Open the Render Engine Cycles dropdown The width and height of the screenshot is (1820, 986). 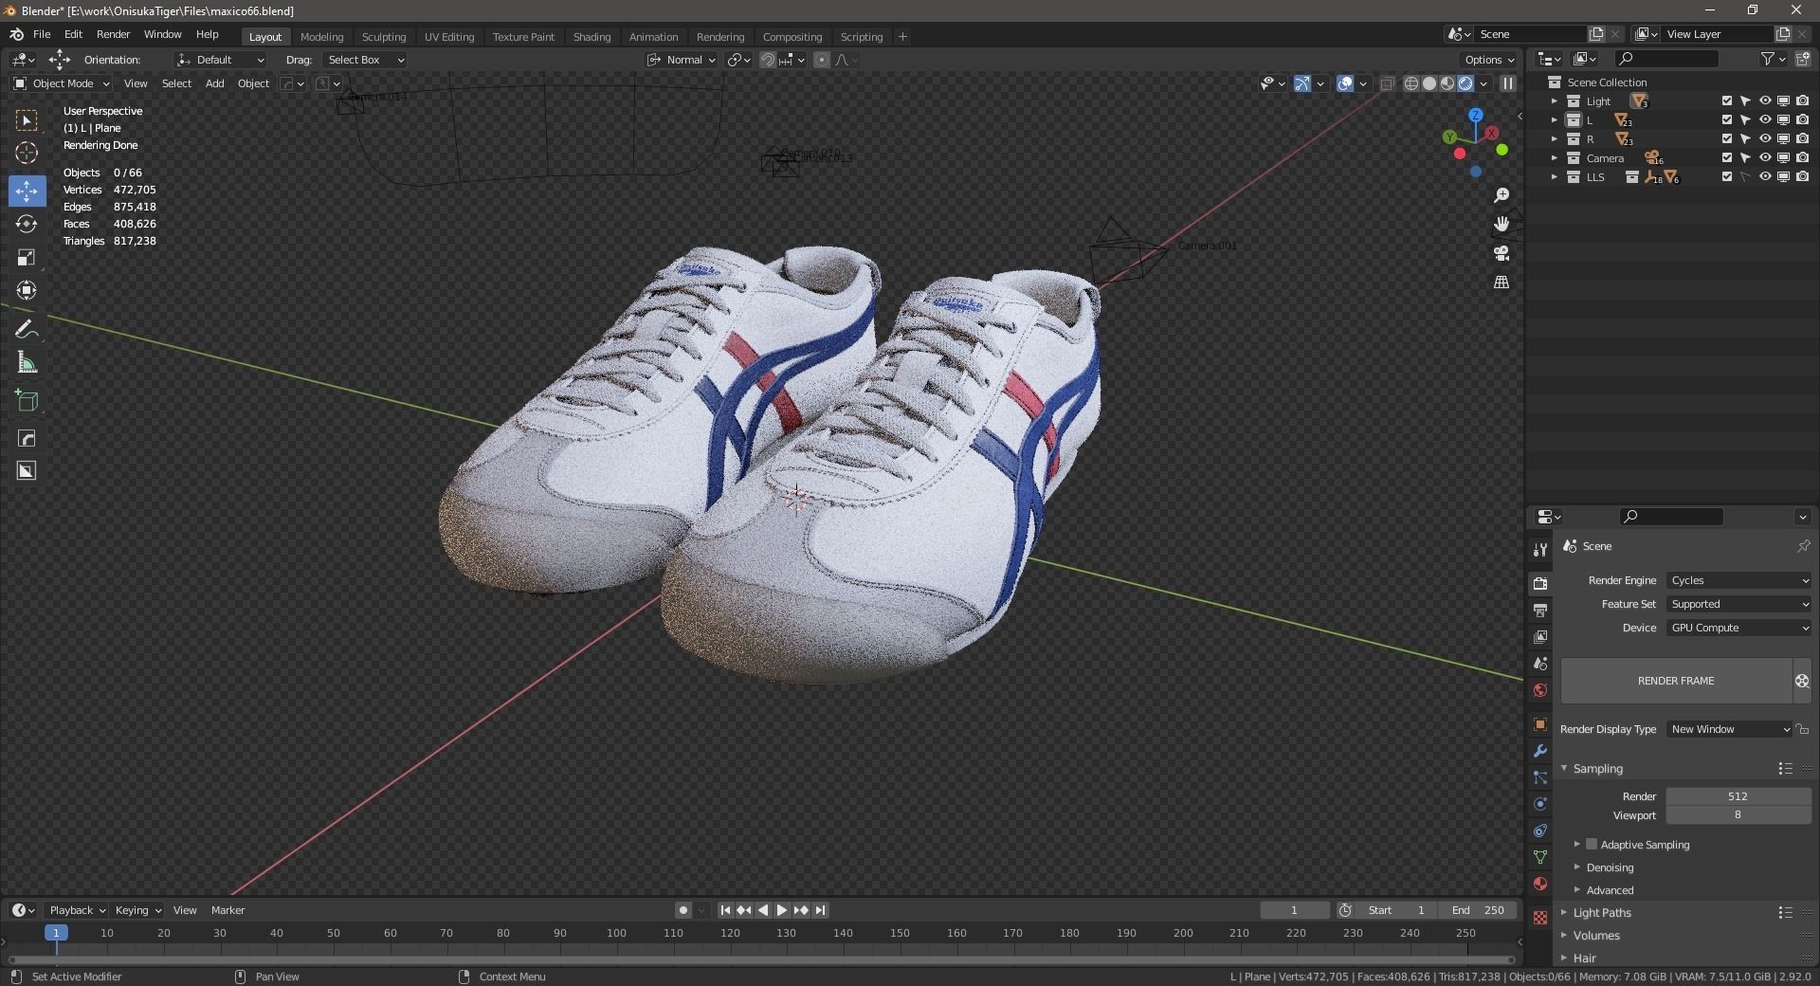[x=1738, y=580]
